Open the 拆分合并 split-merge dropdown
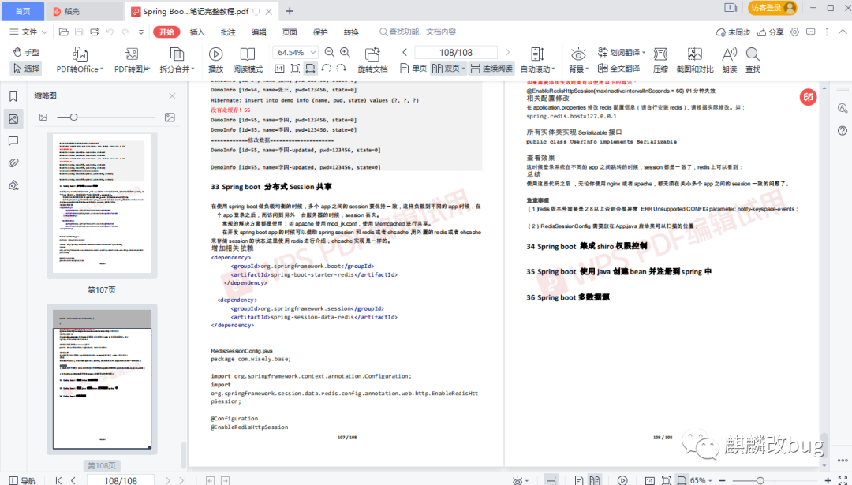 click(x=177, y=60)
